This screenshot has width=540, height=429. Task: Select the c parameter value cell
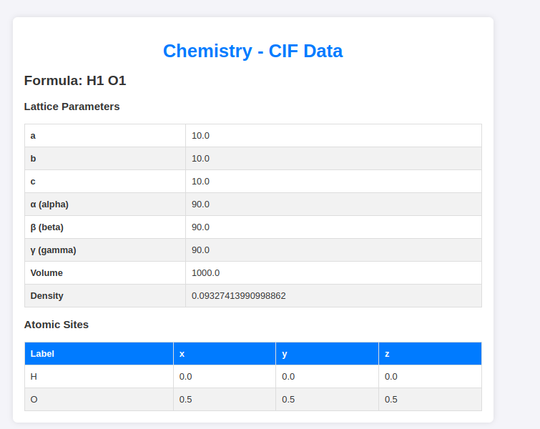333,182
